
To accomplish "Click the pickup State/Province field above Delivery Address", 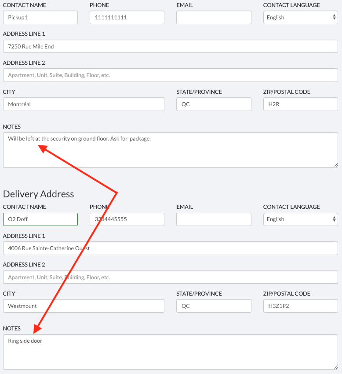I will pos(214,104).
